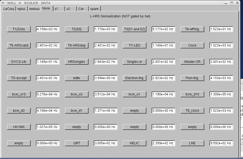Viewport: 243px width, 159px height.
Task: Click the edtm rate field 3.994e+00 Hz
Action: coord(106,78)
